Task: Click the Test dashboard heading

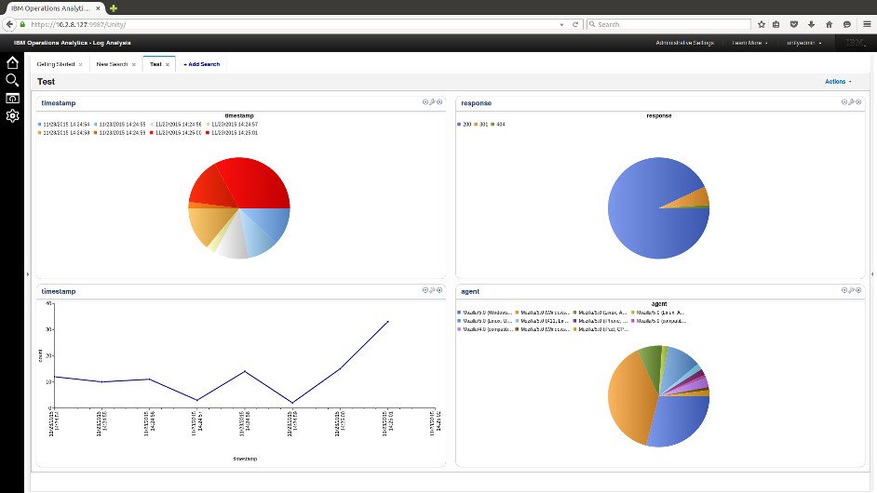Action: pos(46,82)
